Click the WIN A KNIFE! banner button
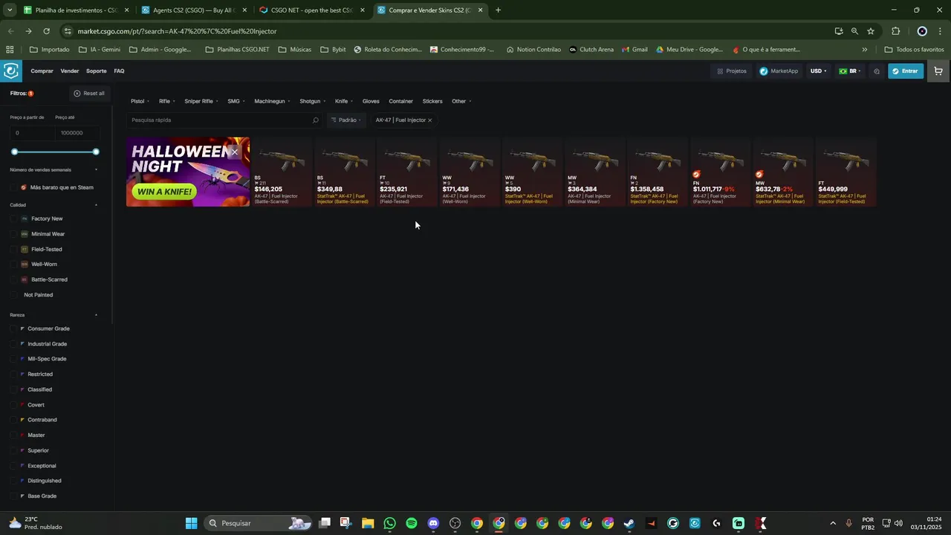951x535 pixels. pyautogui.click(x=165, y=192)
